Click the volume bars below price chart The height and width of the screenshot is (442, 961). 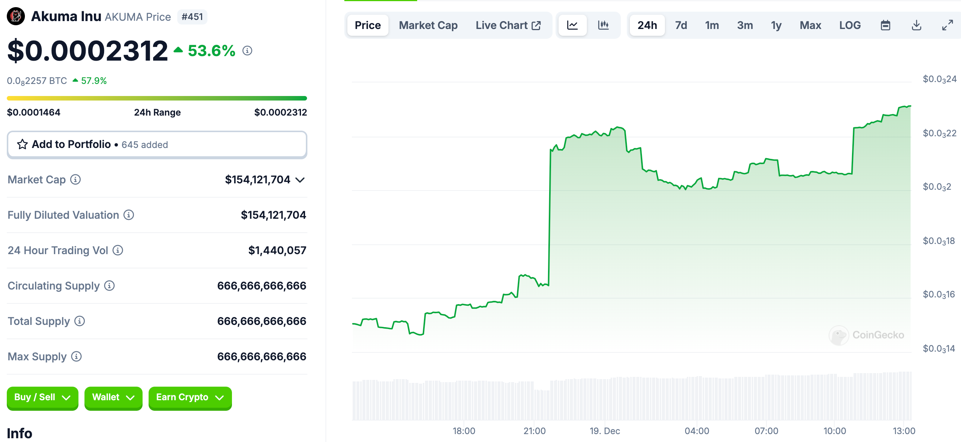pos(632,396)
